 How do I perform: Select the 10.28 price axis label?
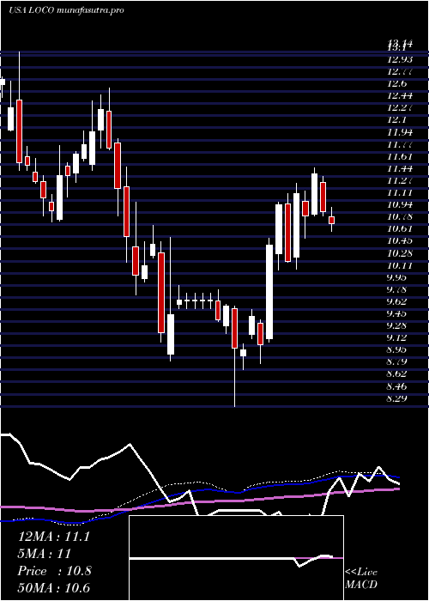[400, 253]
